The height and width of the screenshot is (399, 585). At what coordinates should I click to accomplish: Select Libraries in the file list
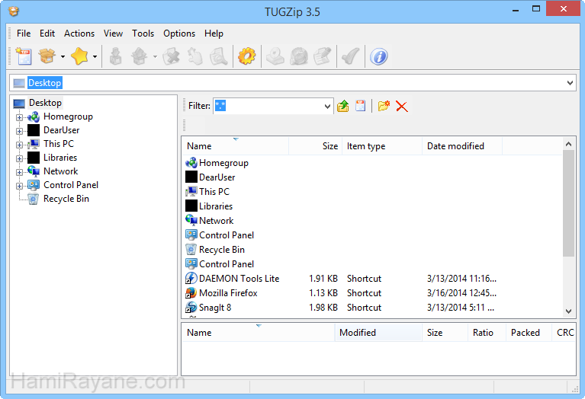(216, 206)
